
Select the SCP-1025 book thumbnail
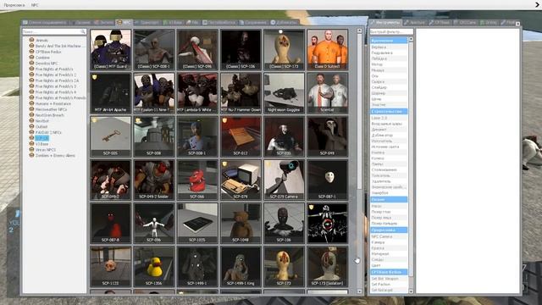pyautogui.click(x=197, y=223)
